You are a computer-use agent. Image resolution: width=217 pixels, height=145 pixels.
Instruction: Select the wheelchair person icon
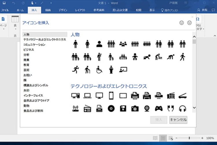point(99,70)
